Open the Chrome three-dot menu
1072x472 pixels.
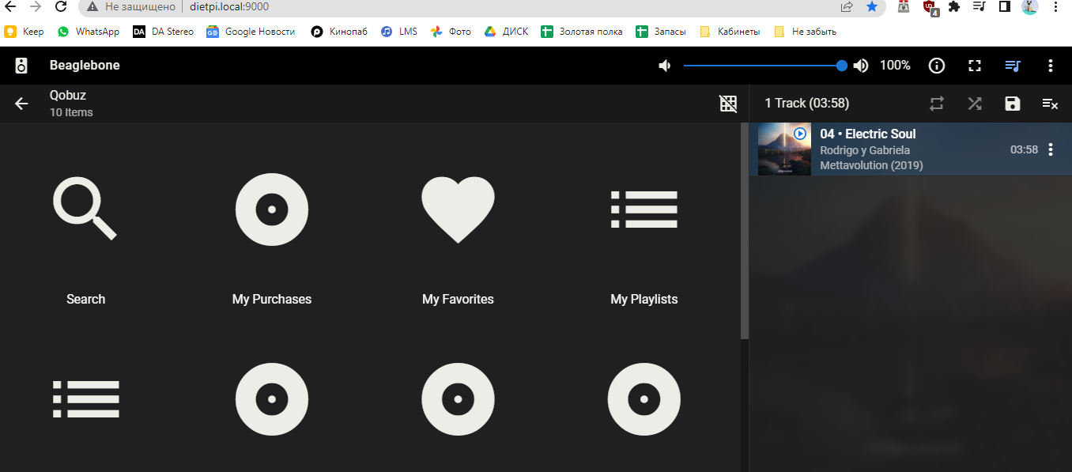click(x=1055, y=6)
